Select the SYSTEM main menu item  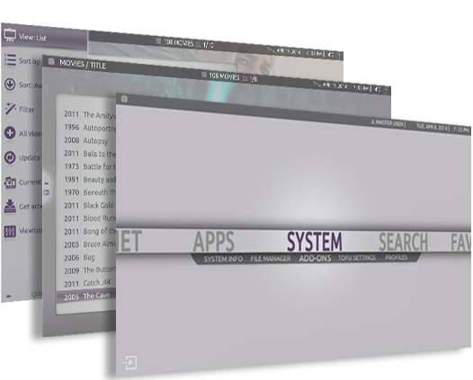[x=315, y=242]
